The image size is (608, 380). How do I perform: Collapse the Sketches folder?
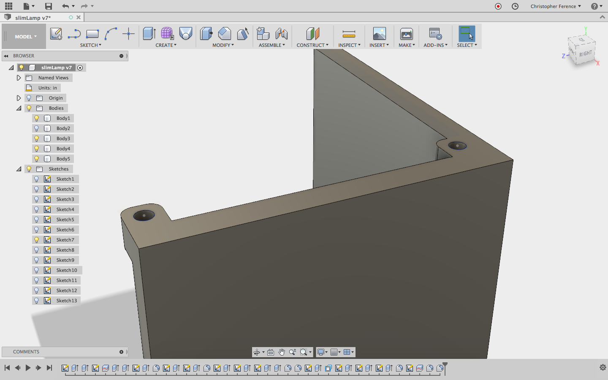click(19, 169)
